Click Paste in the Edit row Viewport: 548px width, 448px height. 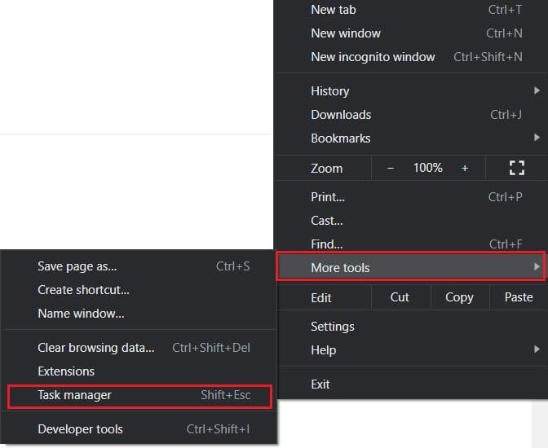519,297
